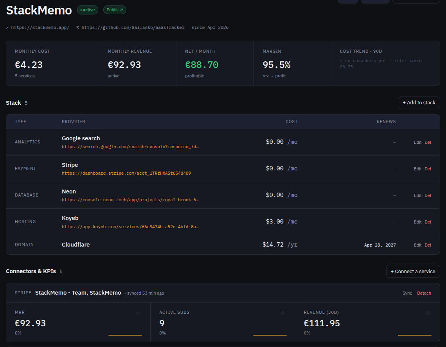The width and height of the screenshot is (446, 347).
Task: Click the Monthly Revenue value €92.93
Action: click(124, 65)
